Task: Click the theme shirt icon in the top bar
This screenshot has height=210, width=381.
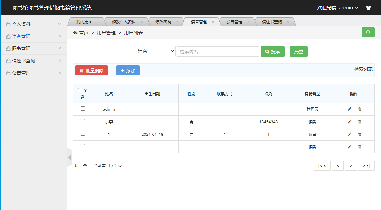Action: (x=368, y=7)
